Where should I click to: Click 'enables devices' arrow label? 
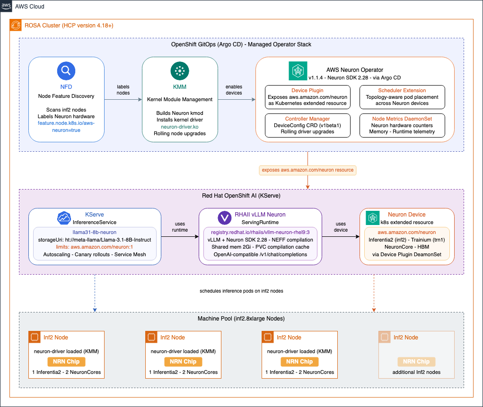click(234, 90)
